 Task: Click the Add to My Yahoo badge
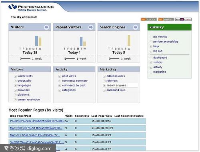tap(183, 19)
